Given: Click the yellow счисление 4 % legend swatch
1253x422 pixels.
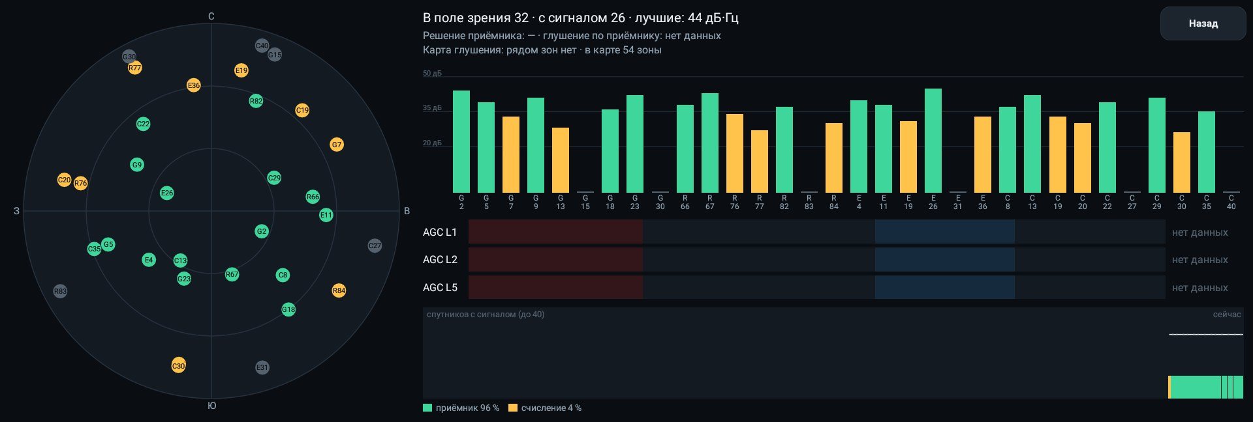Looking at the screenshot, I should click(513, 408).
